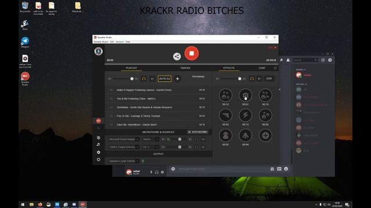371x208 pixels.
Task: Open Discord user settings gear
Action: pyautogui.click(x=162, y=172)
